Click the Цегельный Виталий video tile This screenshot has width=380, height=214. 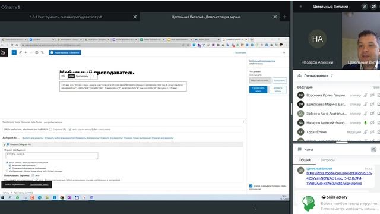[361, 41]
